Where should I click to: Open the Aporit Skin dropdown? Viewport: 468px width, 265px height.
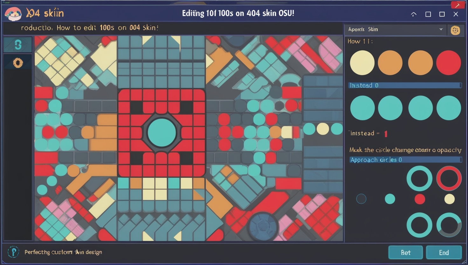(x=396, y=29)
